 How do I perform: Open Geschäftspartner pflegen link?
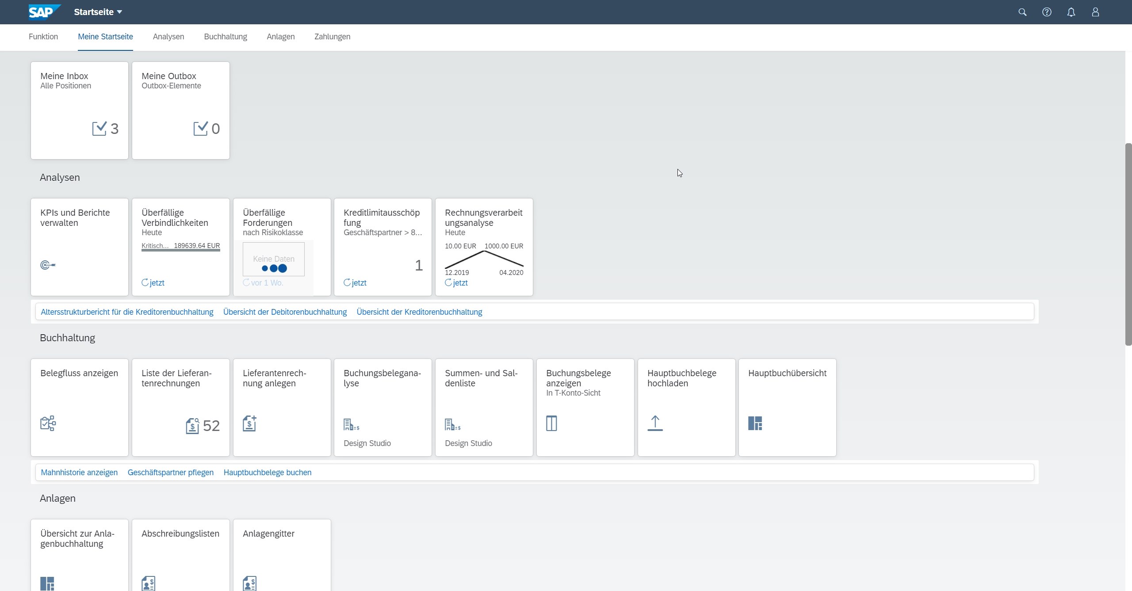[171, 473]
